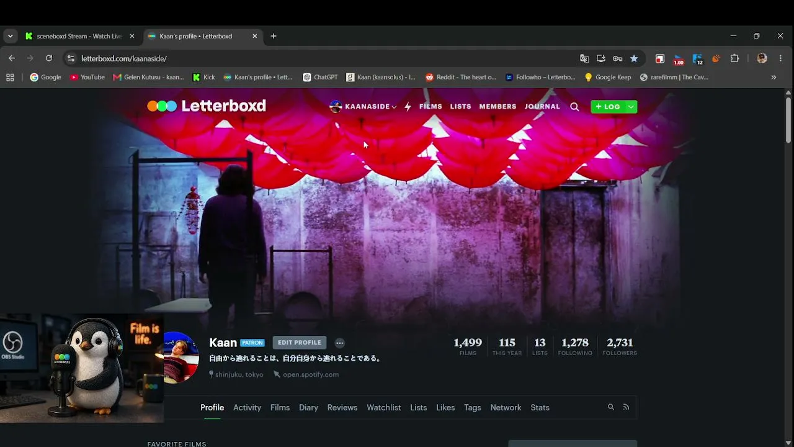Select the Activity profile tab
The height and width of the screenshot is (447, 794).
pos(247,407)
